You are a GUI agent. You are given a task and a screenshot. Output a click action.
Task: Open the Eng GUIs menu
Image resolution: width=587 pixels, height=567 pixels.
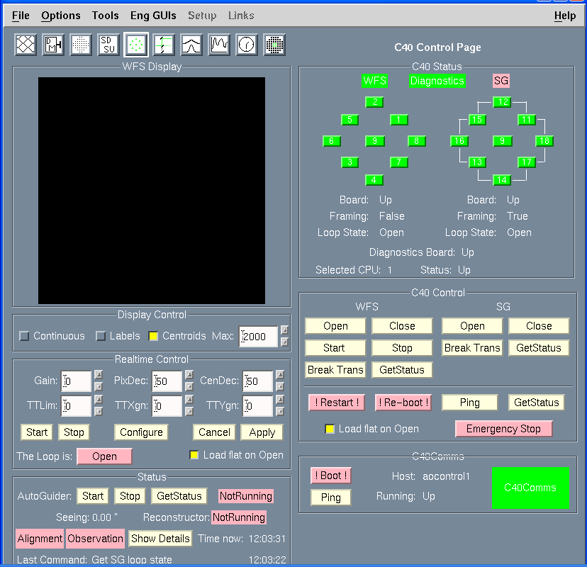[152, 16]
